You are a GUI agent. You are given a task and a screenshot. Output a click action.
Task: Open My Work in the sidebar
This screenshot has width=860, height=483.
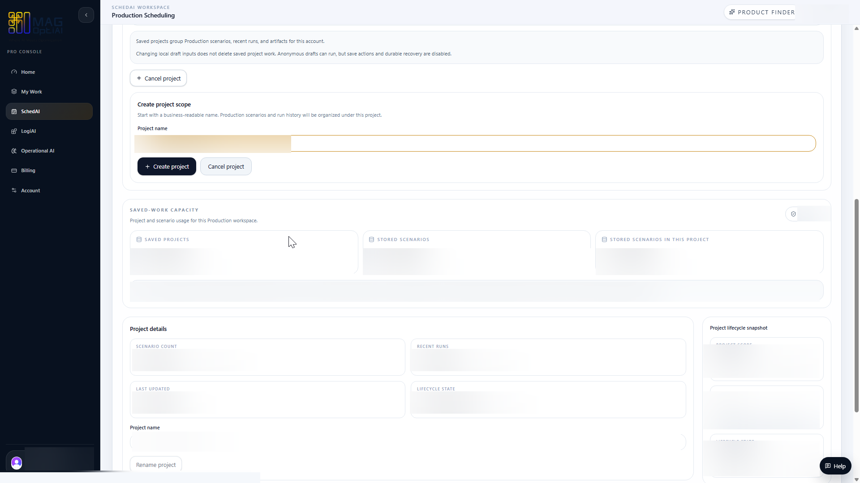pyautogui.click(x=49, y=92)
